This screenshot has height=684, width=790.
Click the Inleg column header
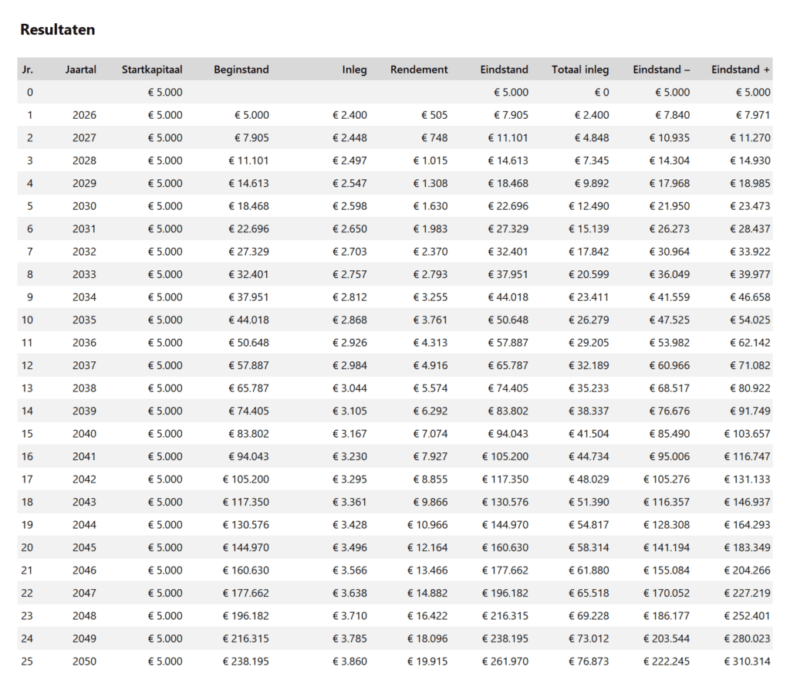click(x=354, y=69)
